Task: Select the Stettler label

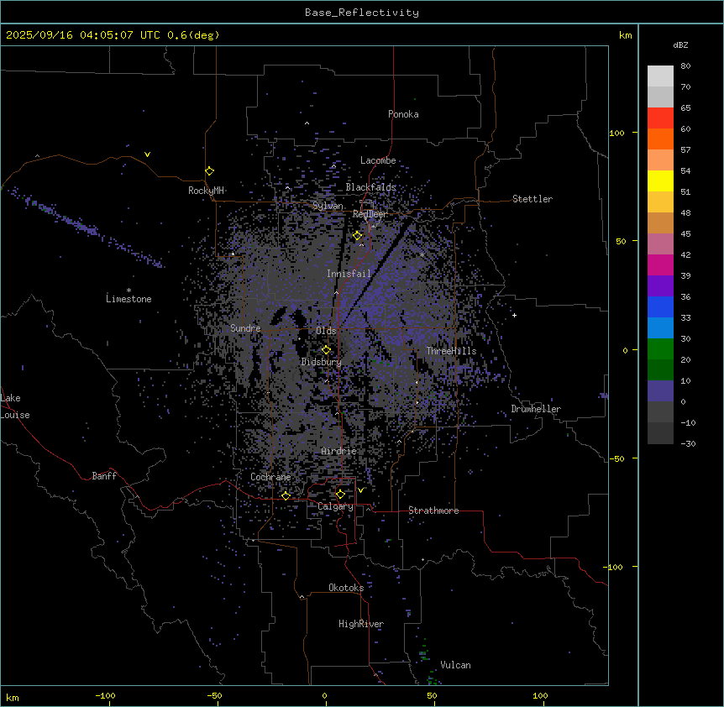Action: pos(533,199)
